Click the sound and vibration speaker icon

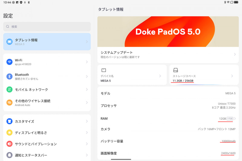point(9,144)
